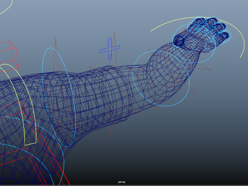The width and height of the screenshot is (248, 186).
Task: Select the blue plus-shaped elbow control
Action: (x=110, y=49)
